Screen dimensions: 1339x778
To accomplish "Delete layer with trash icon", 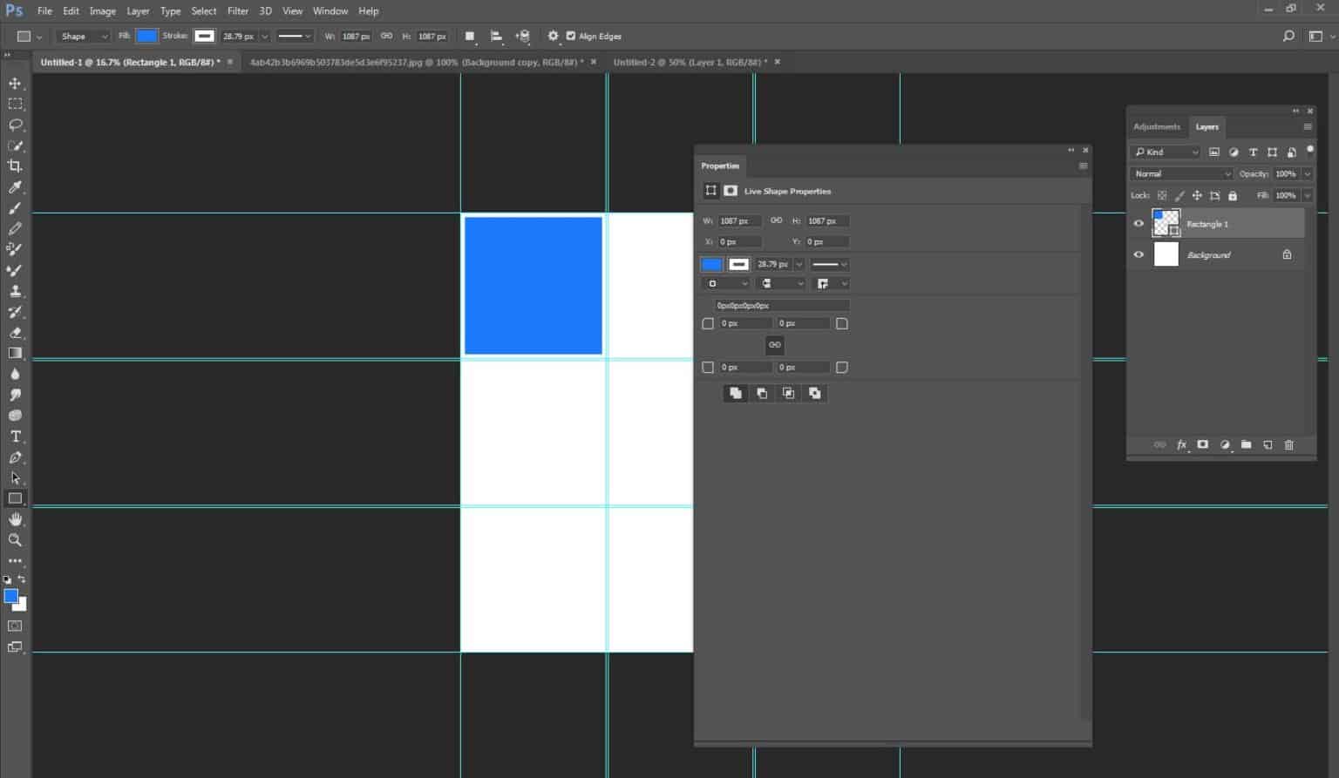I will click(1289, 444).
